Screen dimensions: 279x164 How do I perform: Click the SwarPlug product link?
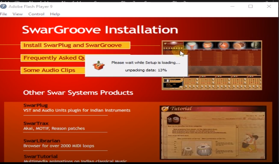click(36, 105)
